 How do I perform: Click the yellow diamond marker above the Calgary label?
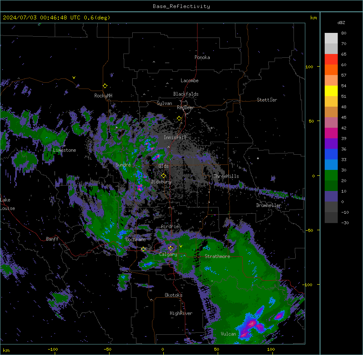tap(171, 248)
